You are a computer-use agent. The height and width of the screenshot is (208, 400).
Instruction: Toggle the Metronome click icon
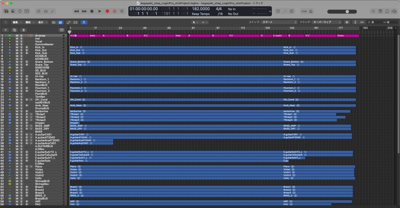pos(311,11)
